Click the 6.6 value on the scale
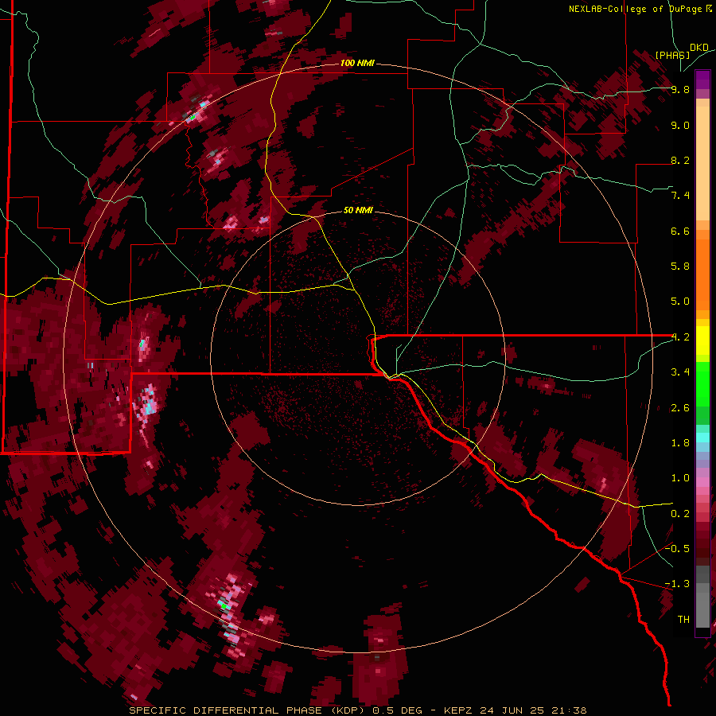This screenshot has width=716, height=716. pos(680,231)
